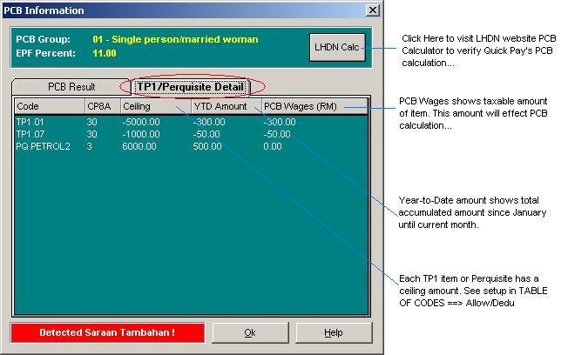Click ceiling value -1000.00

(x=141, y=134)
